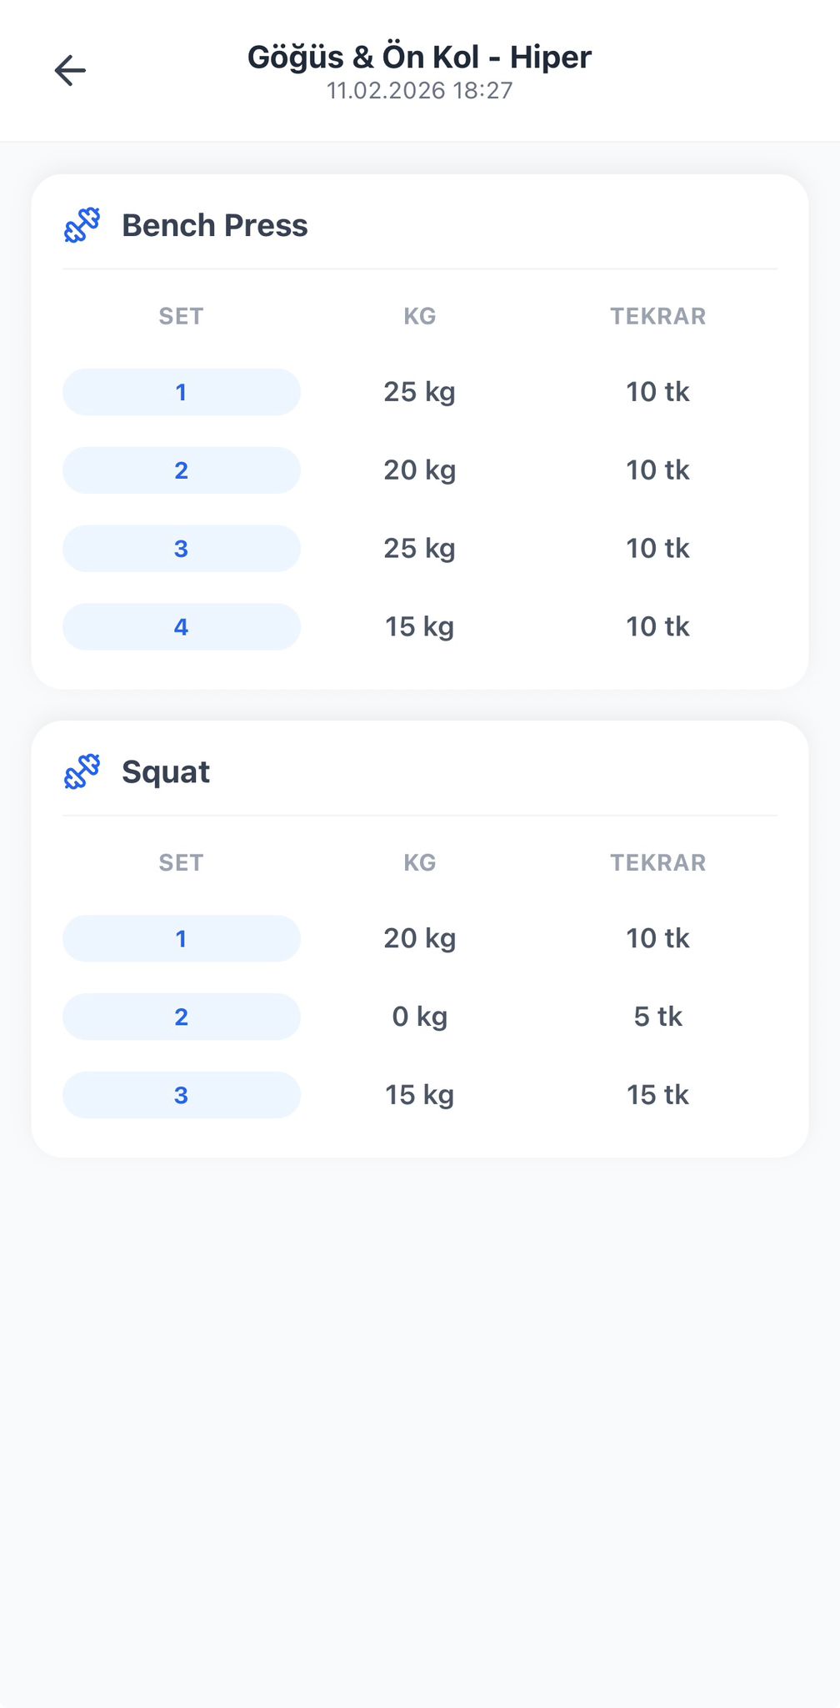Select Squat set 2 badge

pos(181,1017)
